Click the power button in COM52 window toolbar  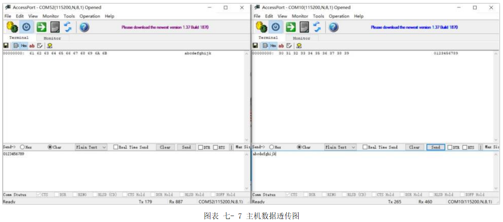pos(26,27)
